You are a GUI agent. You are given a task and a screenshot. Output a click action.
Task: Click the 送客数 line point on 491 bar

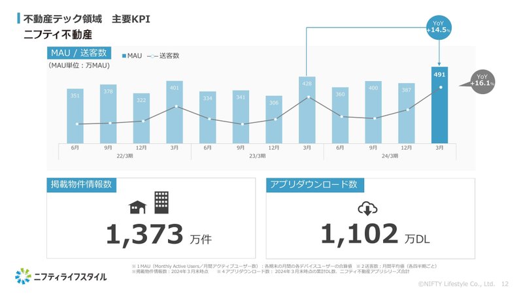coord(441,88)
